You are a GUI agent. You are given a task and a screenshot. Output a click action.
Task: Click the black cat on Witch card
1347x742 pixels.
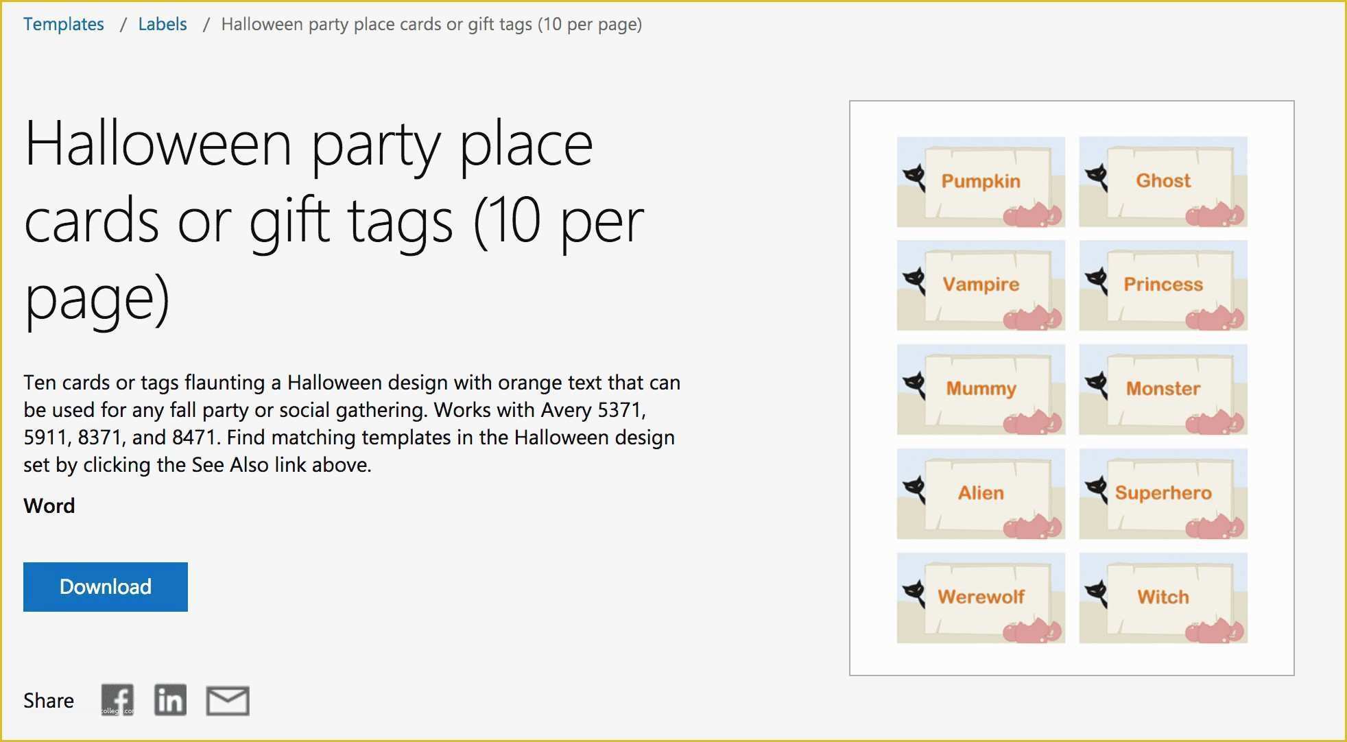click(1097, 594)
